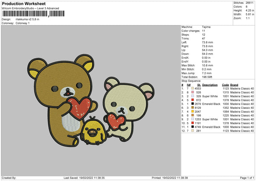Click the 'St.' column header
Image resolution: width=256 pixels, height=181 pixels.
coord(199,85)
